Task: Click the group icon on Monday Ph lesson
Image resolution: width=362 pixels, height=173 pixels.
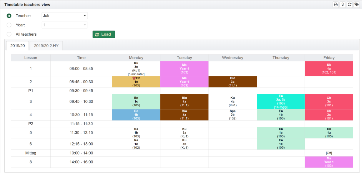Action: click(x=134, y=78)
